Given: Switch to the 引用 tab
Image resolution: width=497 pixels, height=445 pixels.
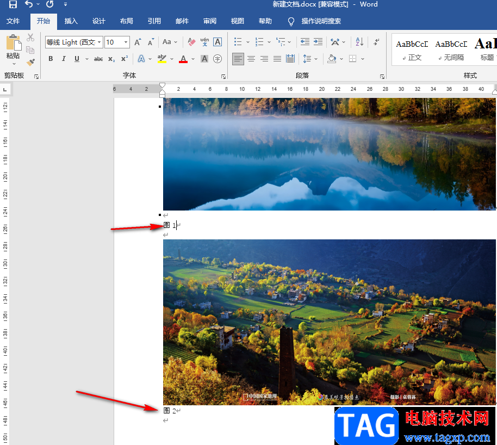Looking at the screenshot, I should pyautogui.click(x=154, y=21).
